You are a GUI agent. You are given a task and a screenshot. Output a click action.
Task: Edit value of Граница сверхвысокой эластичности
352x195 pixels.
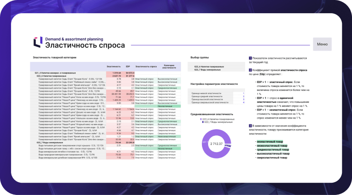coord(239,102)
